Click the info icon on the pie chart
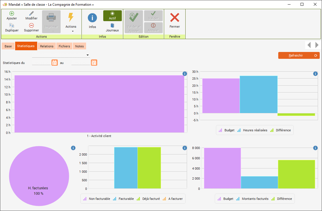The width and height of the screenshot is (322, 211). point(73,148)
